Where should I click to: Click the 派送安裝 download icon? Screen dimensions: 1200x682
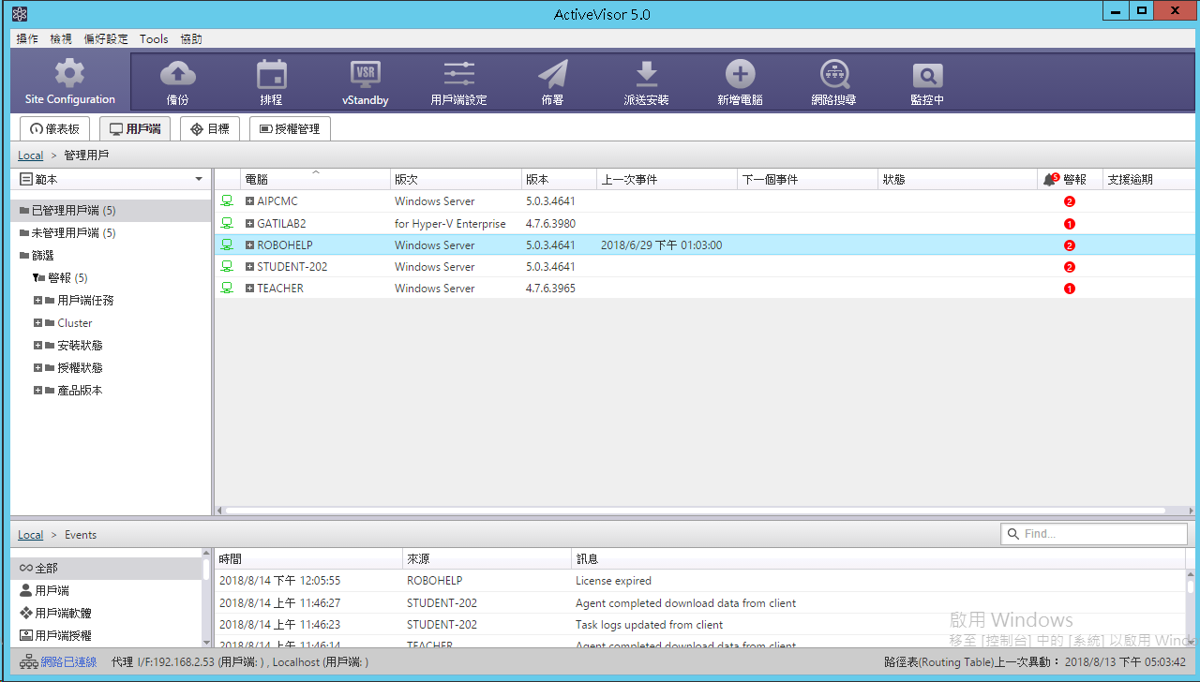pyautogui.click(x=646, y=74)
